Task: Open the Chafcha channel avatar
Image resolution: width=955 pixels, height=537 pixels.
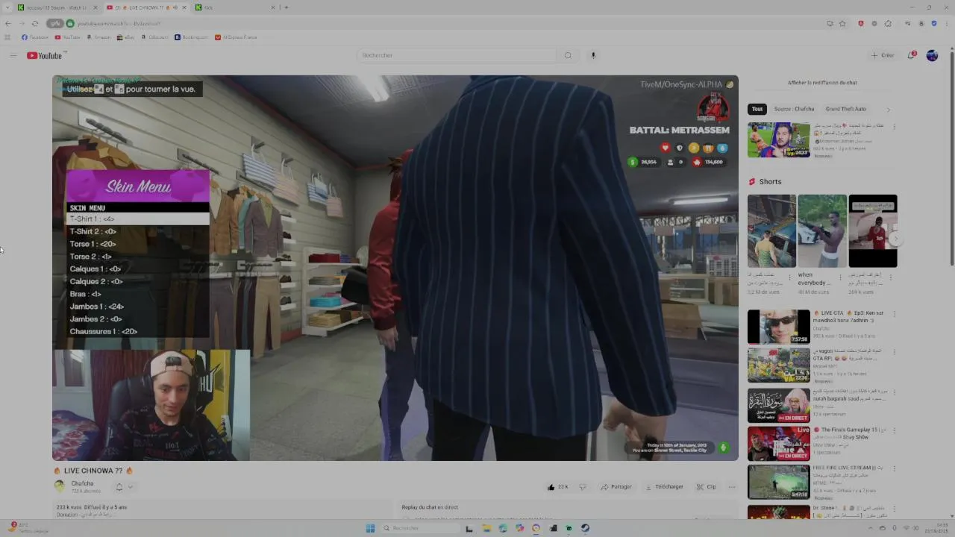Action: click(x=60, y=486)
